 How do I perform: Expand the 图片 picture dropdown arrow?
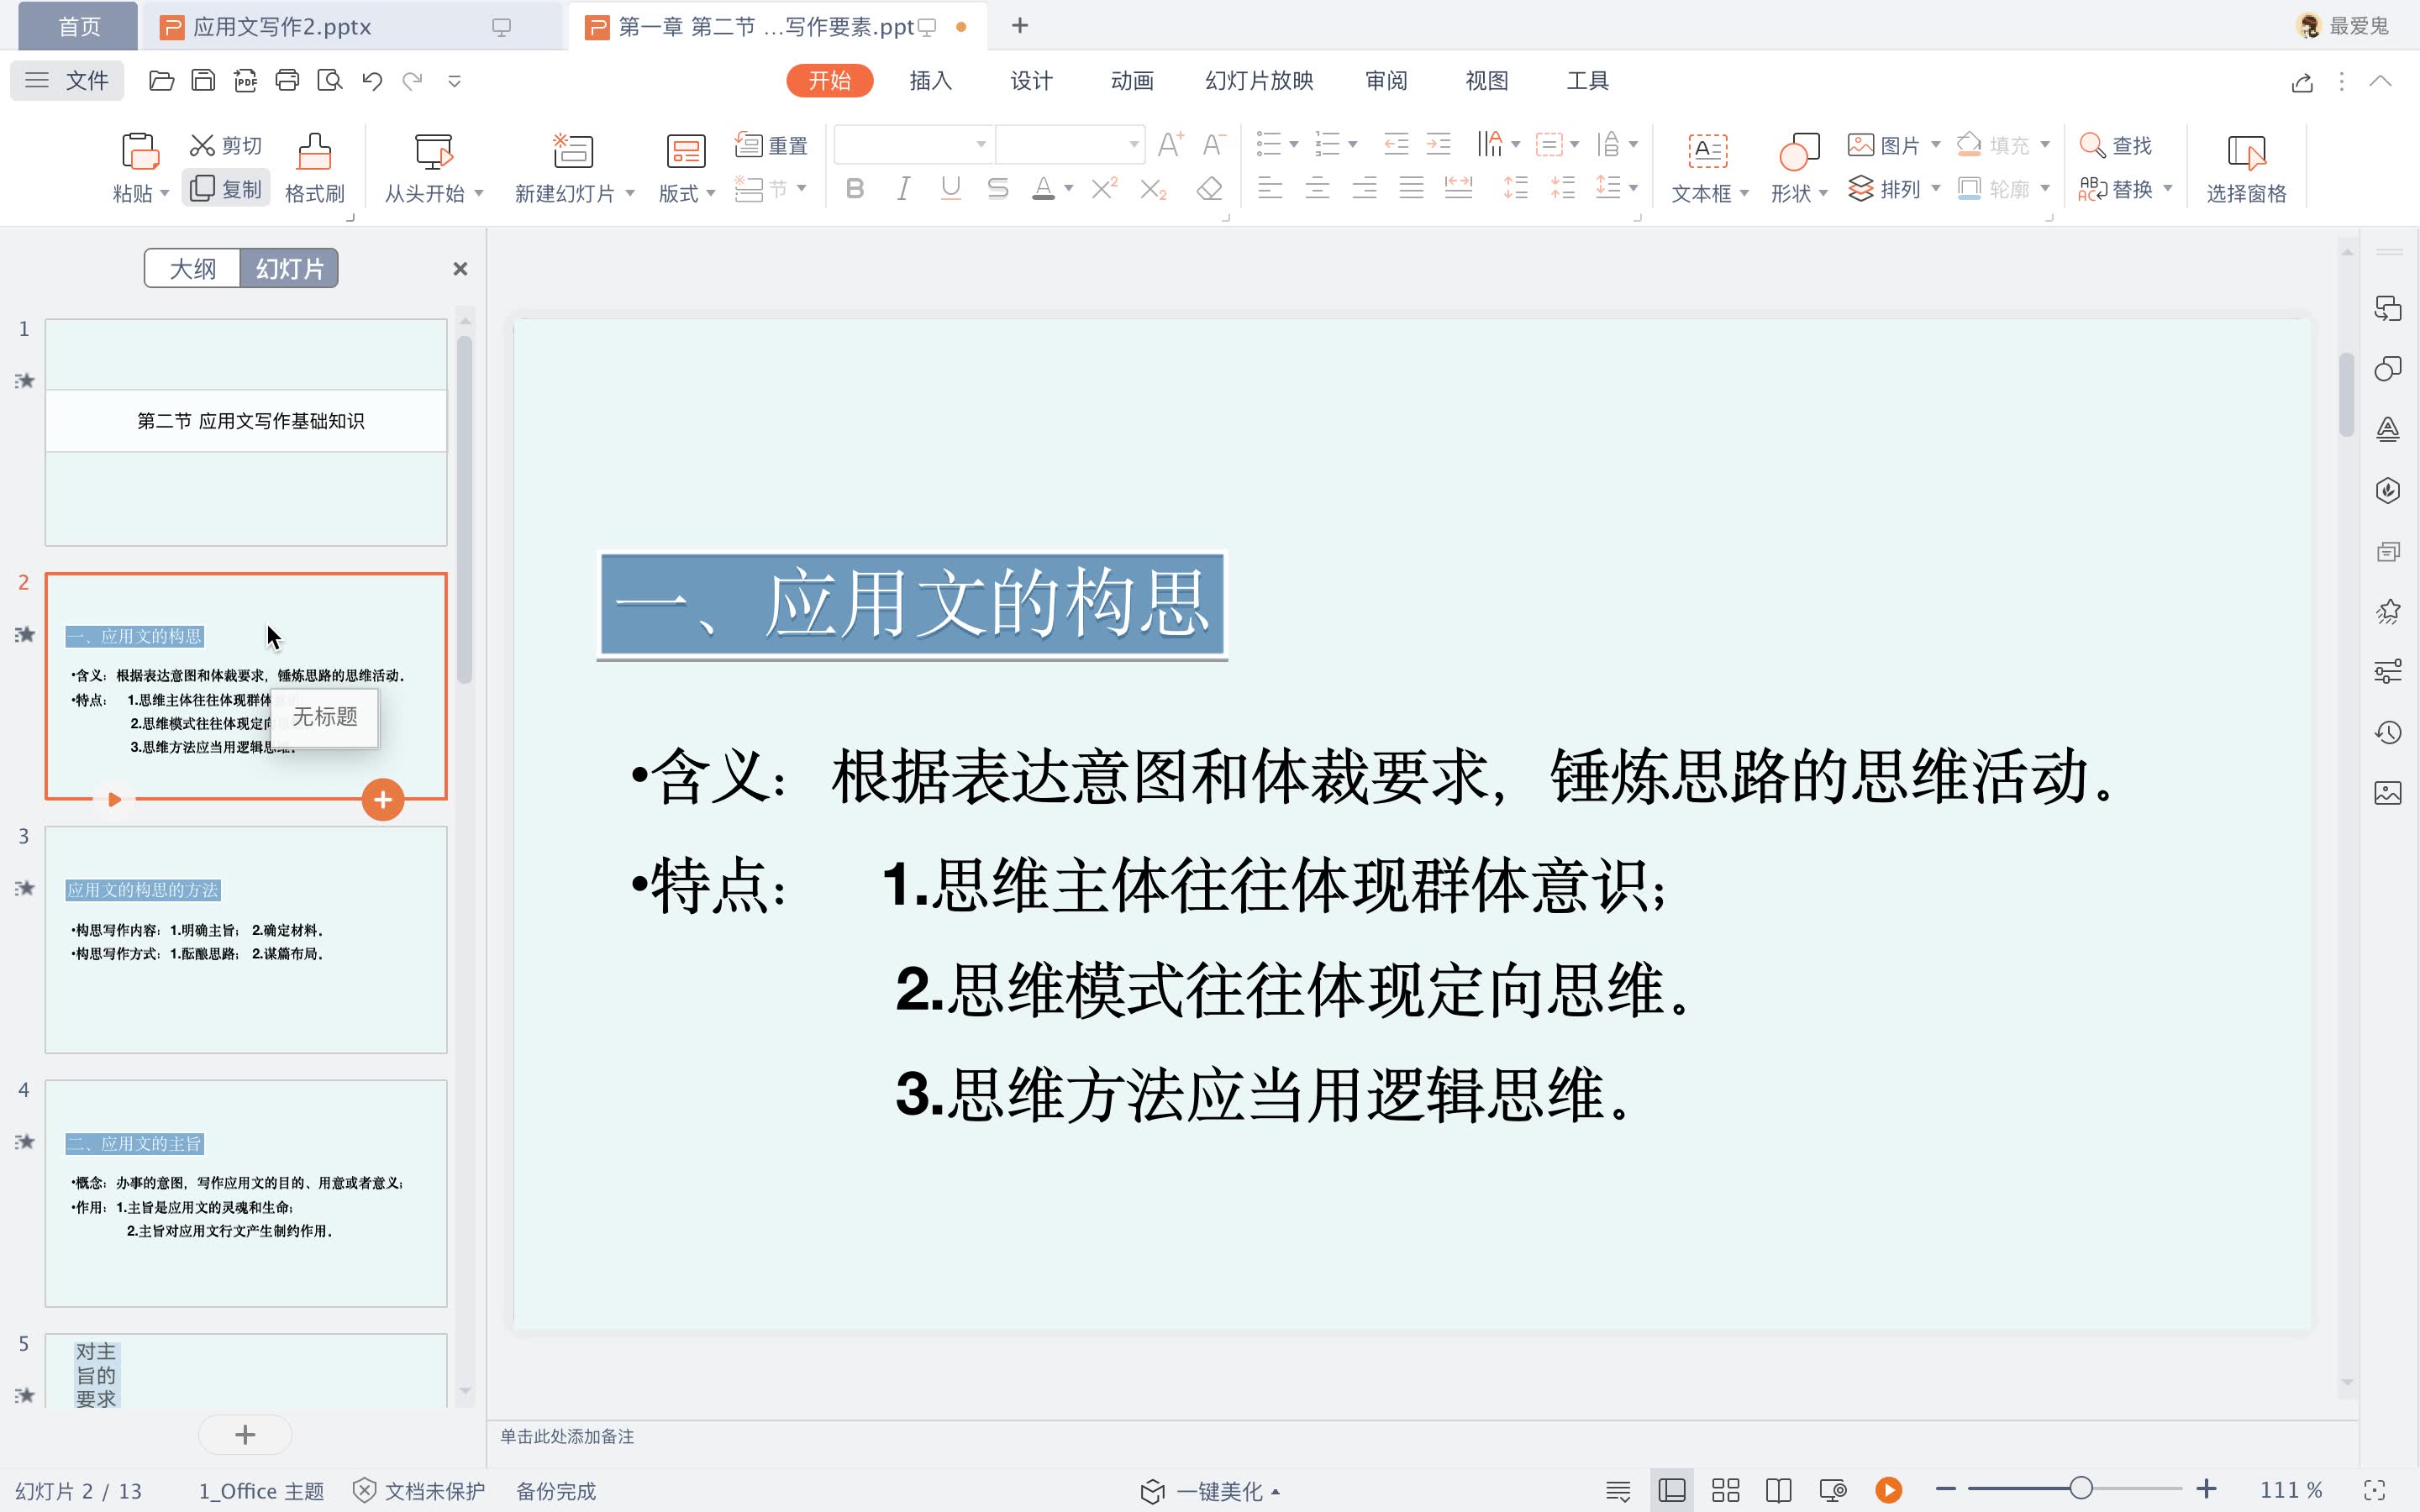1935,145
